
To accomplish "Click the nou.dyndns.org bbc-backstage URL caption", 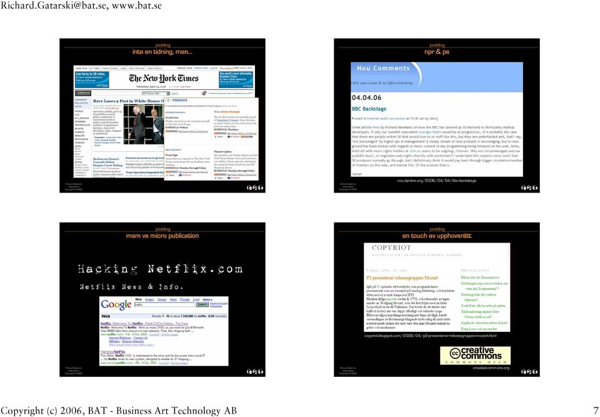I will (x=437, y=180).
